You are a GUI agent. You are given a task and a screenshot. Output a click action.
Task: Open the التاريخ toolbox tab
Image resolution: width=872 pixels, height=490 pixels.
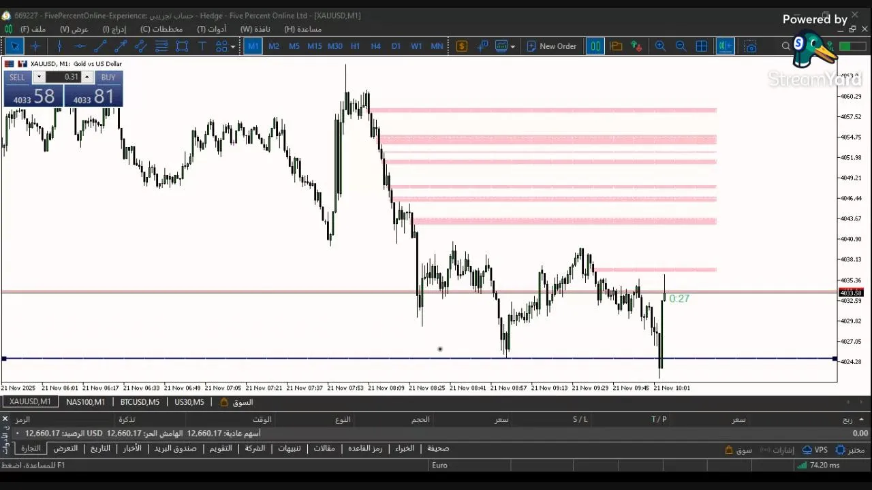pos(100,448)
